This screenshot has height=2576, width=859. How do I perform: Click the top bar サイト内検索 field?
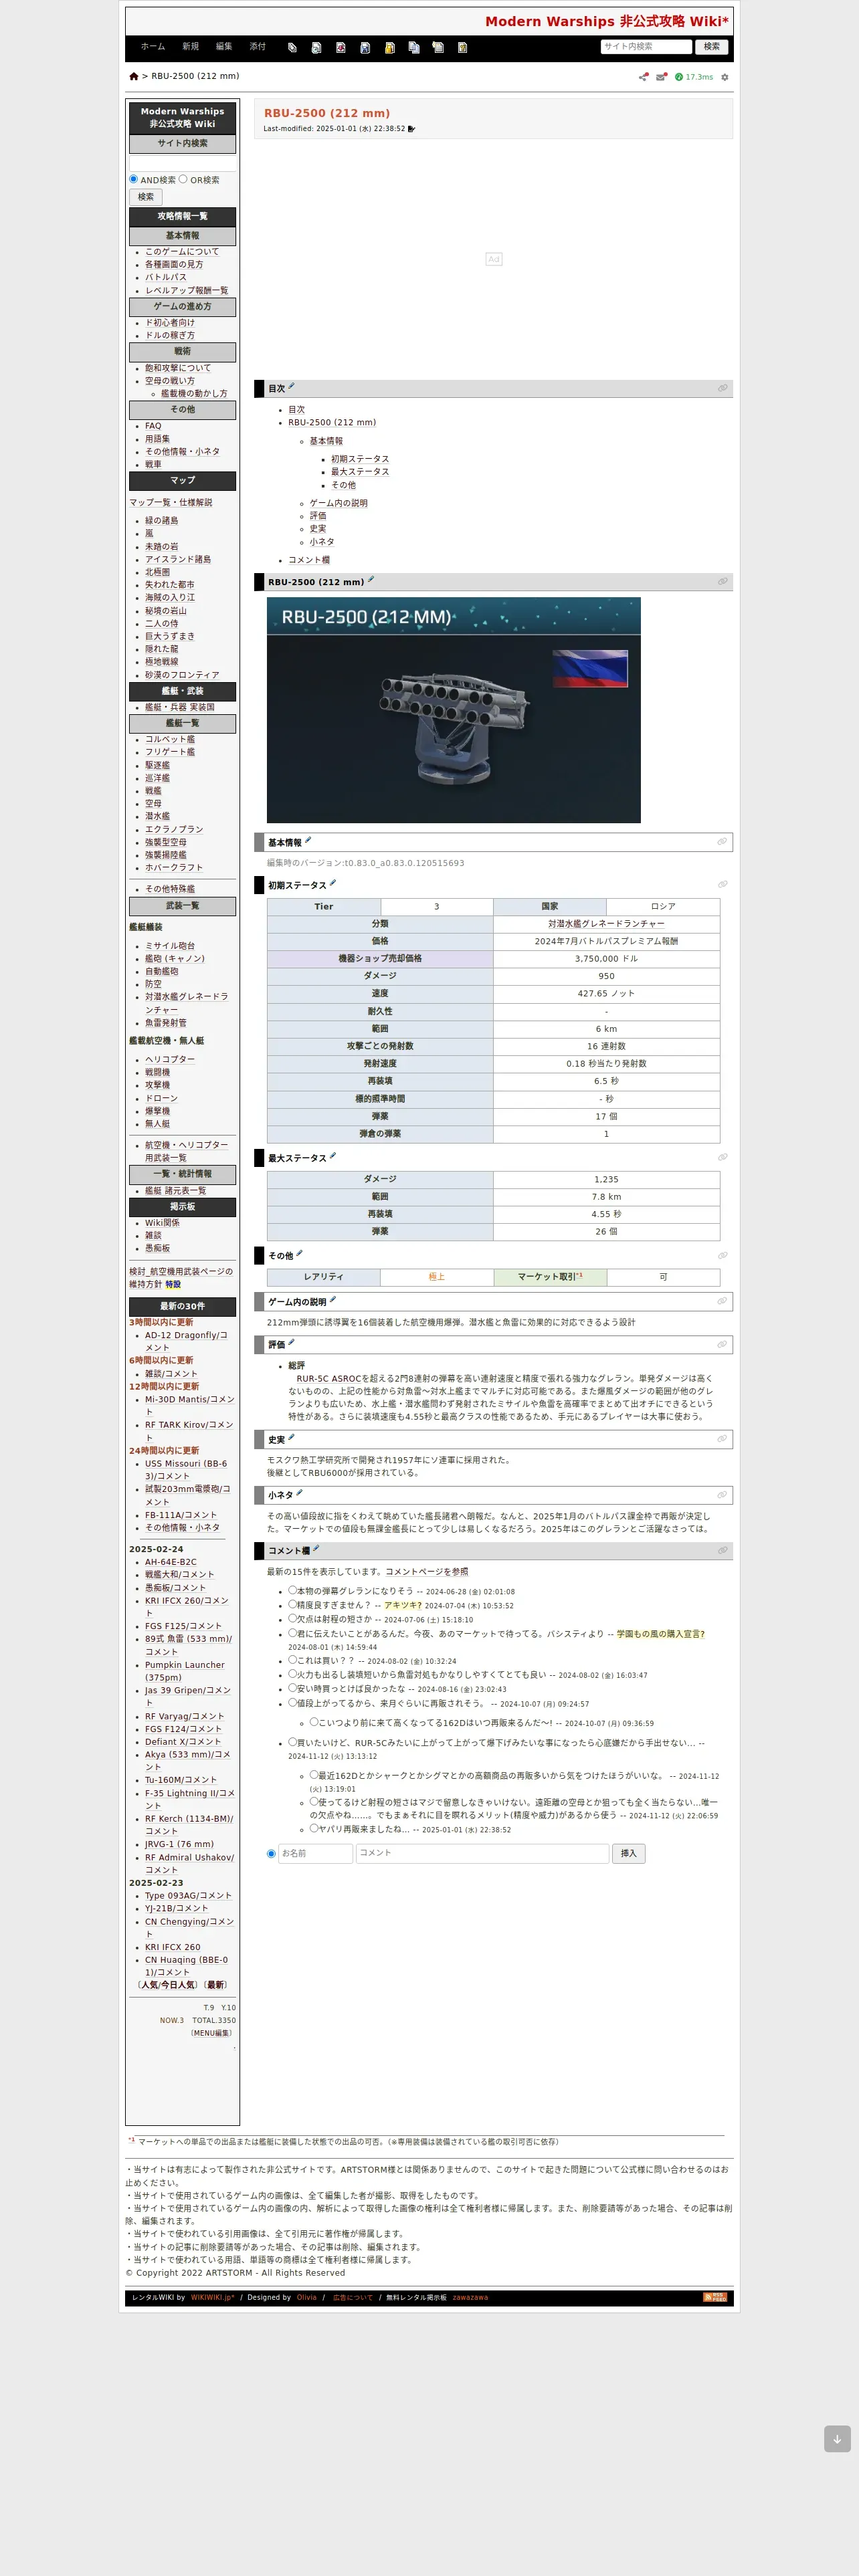pos(646,47)
